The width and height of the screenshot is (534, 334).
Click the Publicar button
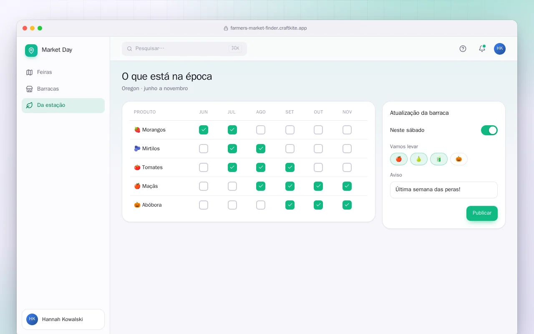[x=482, y=213]
